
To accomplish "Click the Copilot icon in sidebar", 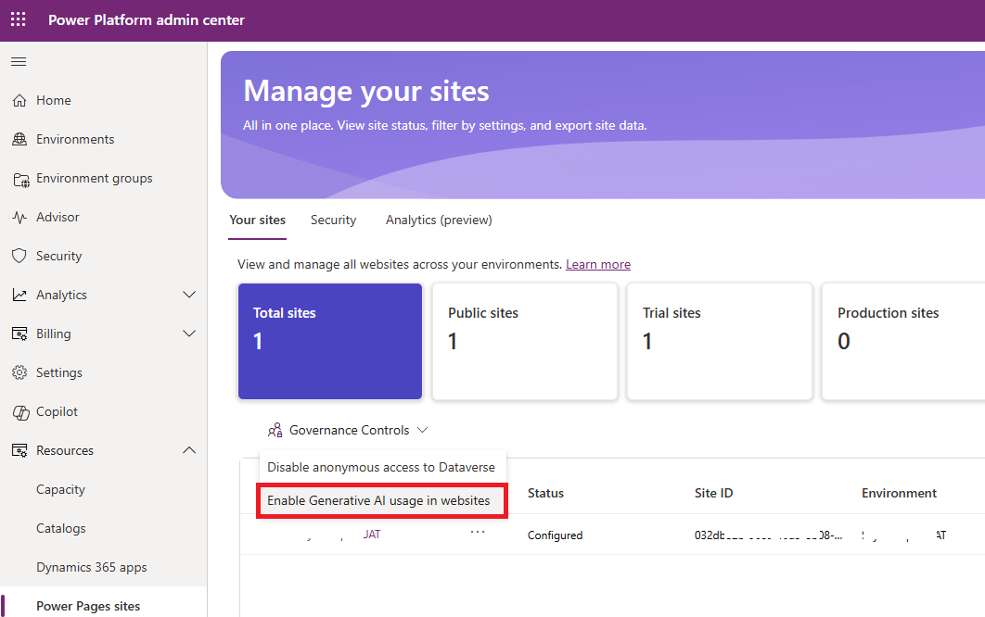I will click(x=19, y=411).
